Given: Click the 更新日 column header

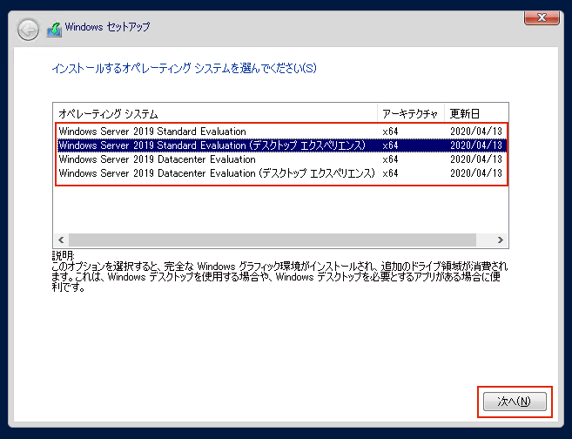Looking at the screenshot, I should [x=476, y=114].
